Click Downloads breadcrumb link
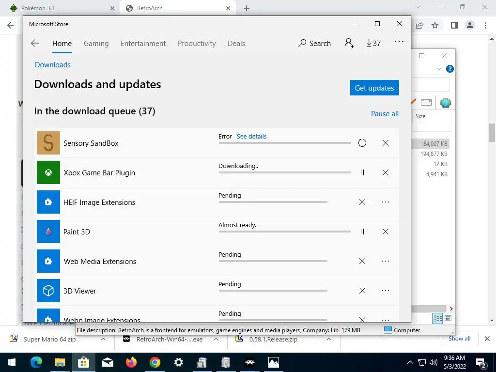This screenshot has height=372, width=496. [53, 65]
